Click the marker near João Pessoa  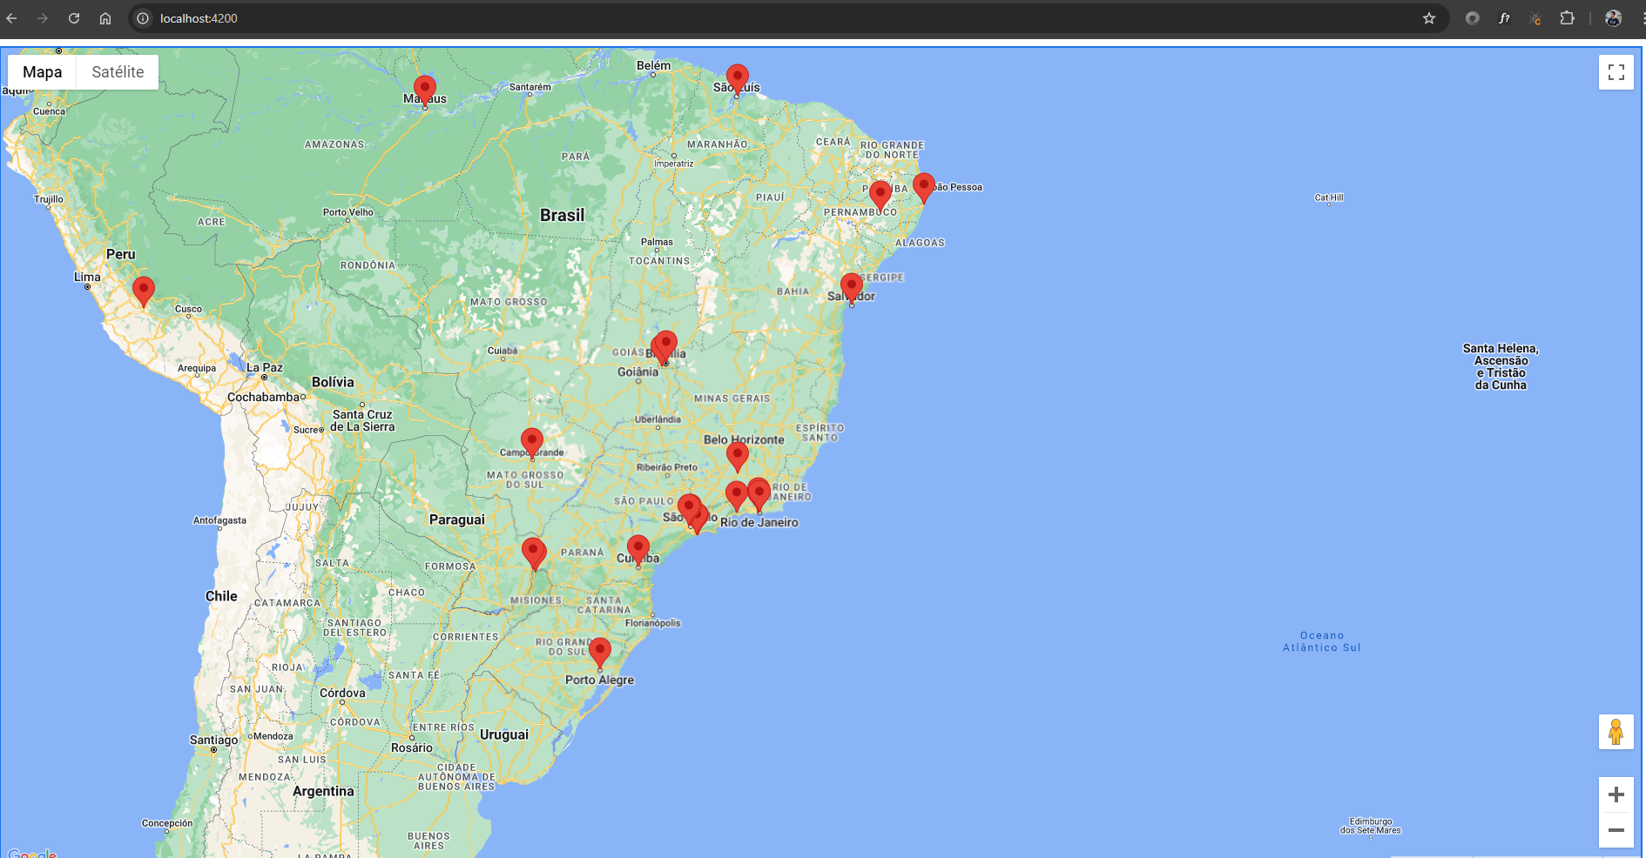[x=924, y=189]
